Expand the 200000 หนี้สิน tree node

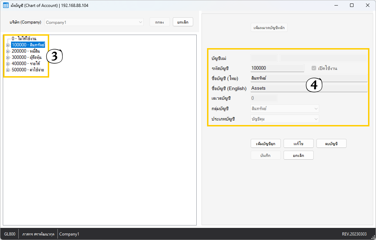8,51
